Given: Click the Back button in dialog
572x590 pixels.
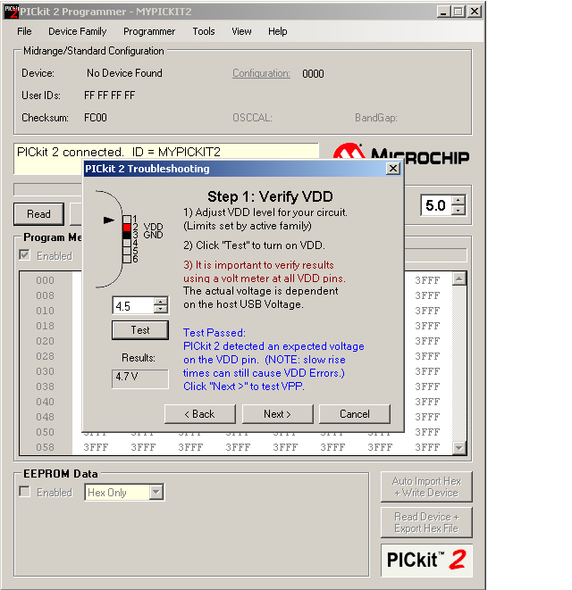Looking at the screenshot, I should pos(199,414).
